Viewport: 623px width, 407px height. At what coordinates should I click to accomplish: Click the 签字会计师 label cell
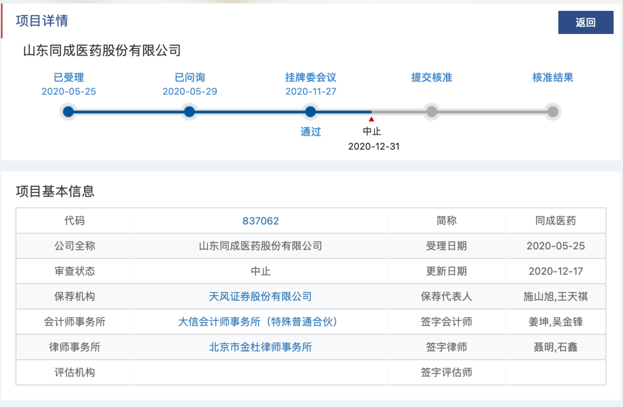446,322
